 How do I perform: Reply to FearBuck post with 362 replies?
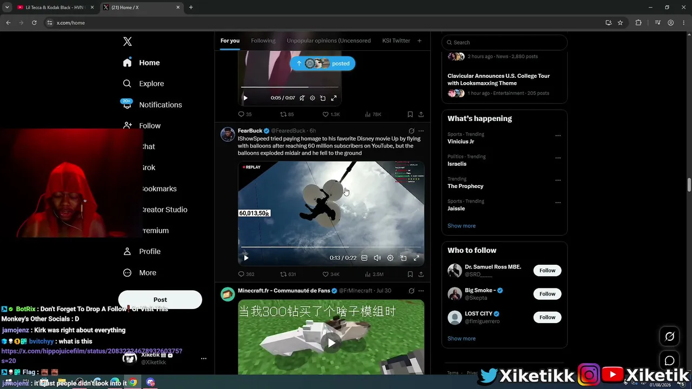(x=246, y=274)
